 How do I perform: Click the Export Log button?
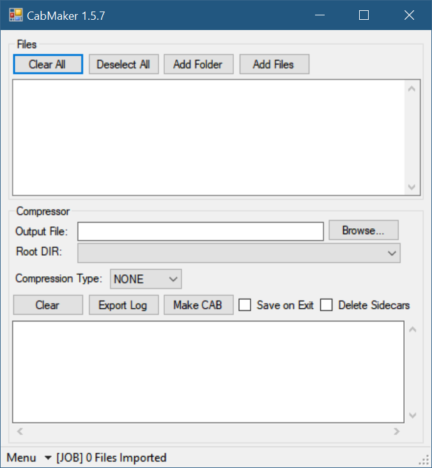pyautogui.click(x=123, y=305)
